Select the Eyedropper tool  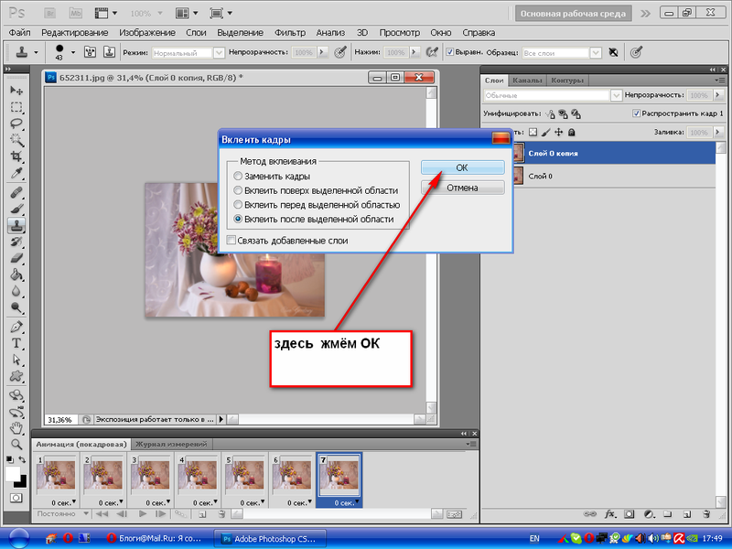(16, 173)
